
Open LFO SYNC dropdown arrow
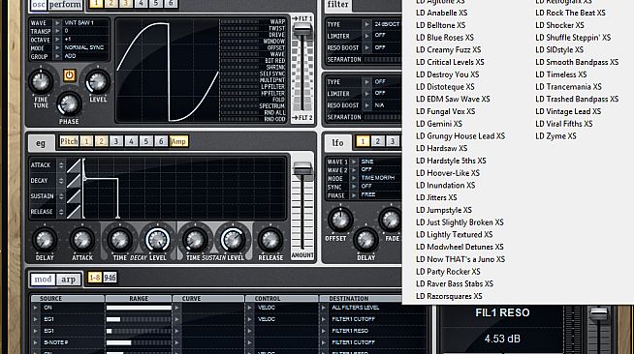tap(354, 187)
